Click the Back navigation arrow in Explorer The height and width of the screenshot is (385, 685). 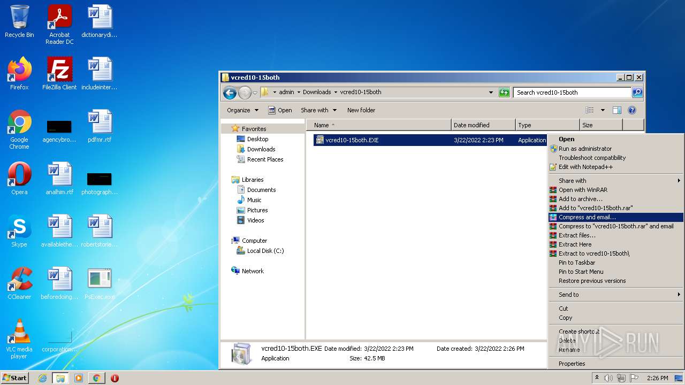[x=230, y=93]
